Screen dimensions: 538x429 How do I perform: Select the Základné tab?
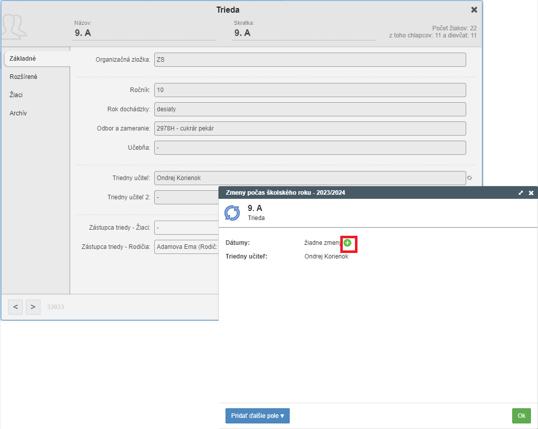pyautogui.click(x=23, y=59)
